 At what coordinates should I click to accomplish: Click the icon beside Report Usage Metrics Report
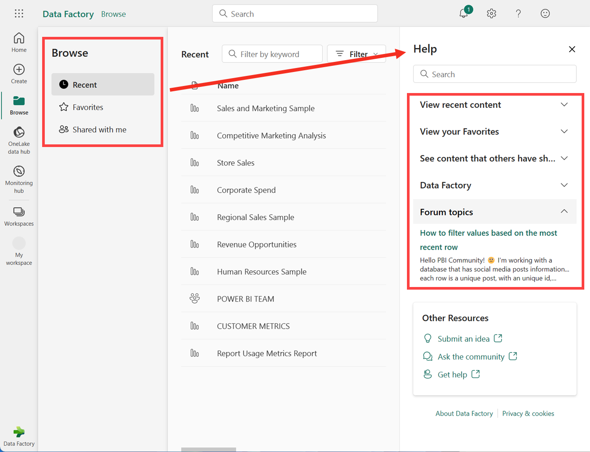click(x=194, y=353)
